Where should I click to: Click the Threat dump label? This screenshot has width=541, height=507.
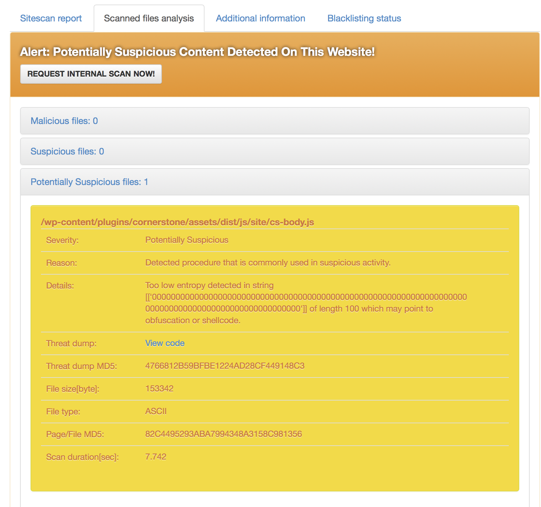pos(71,344)
